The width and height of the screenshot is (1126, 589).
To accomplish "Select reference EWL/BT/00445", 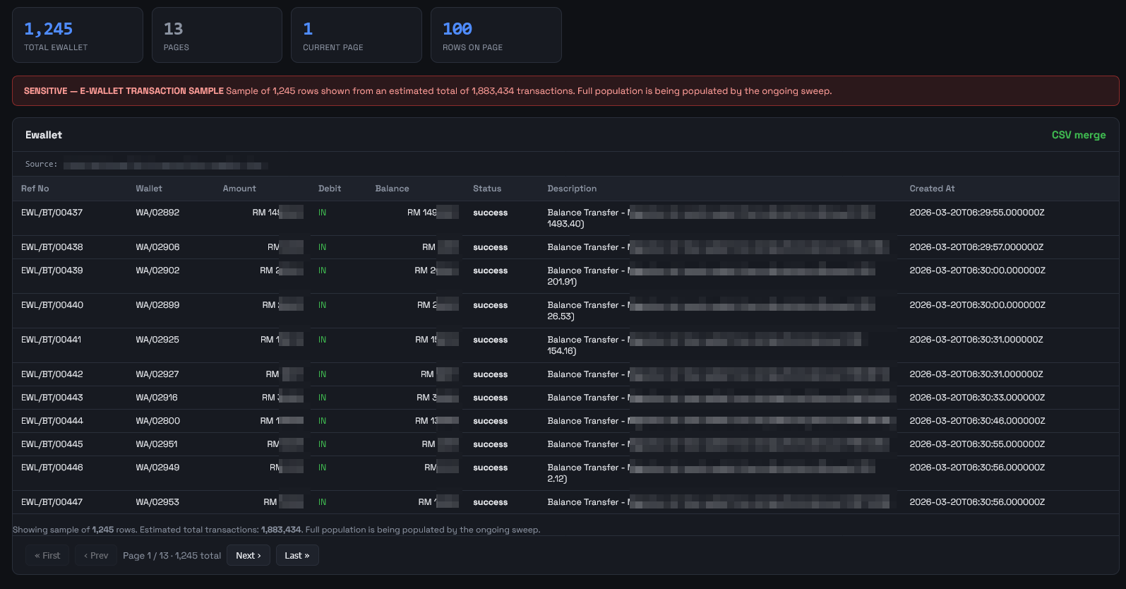I will (52, 444).
